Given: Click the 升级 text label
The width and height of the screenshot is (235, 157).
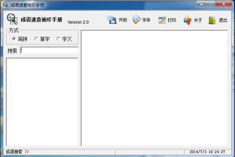Looking at the screenshot, I should click(x=123, y=20).
